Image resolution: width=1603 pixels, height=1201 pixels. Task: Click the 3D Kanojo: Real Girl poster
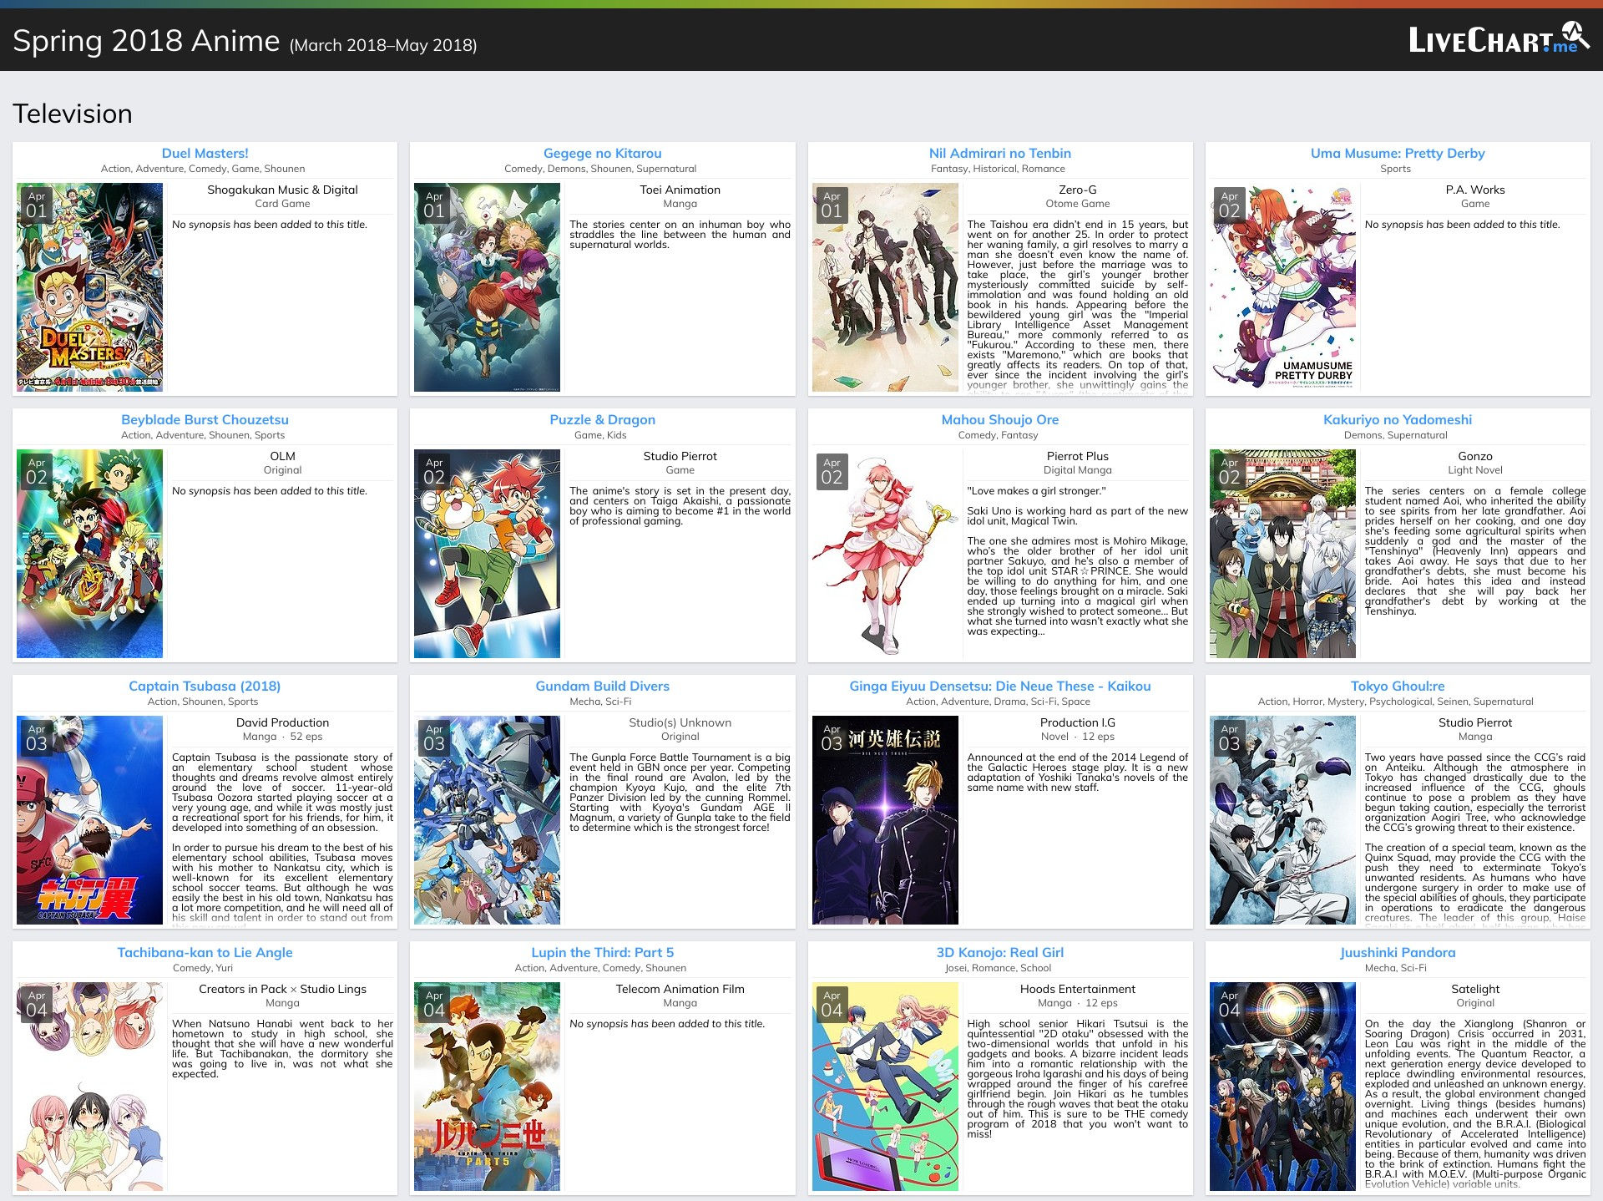click(x=885, y=1087)
